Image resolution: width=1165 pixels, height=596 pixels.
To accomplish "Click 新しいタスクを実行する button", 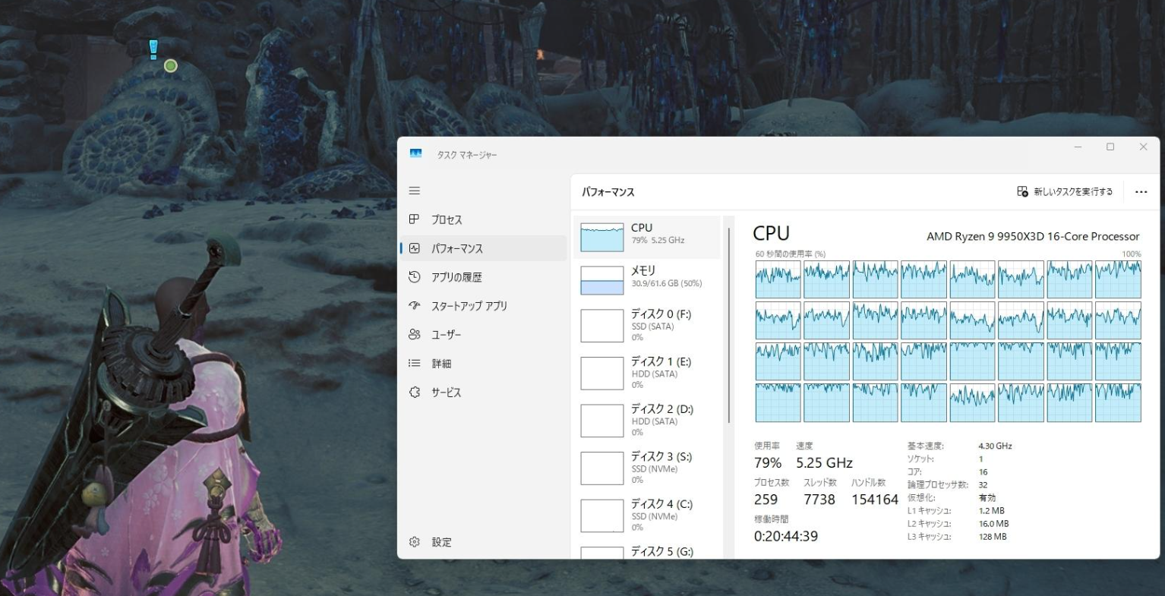I will click(1065, 192).
